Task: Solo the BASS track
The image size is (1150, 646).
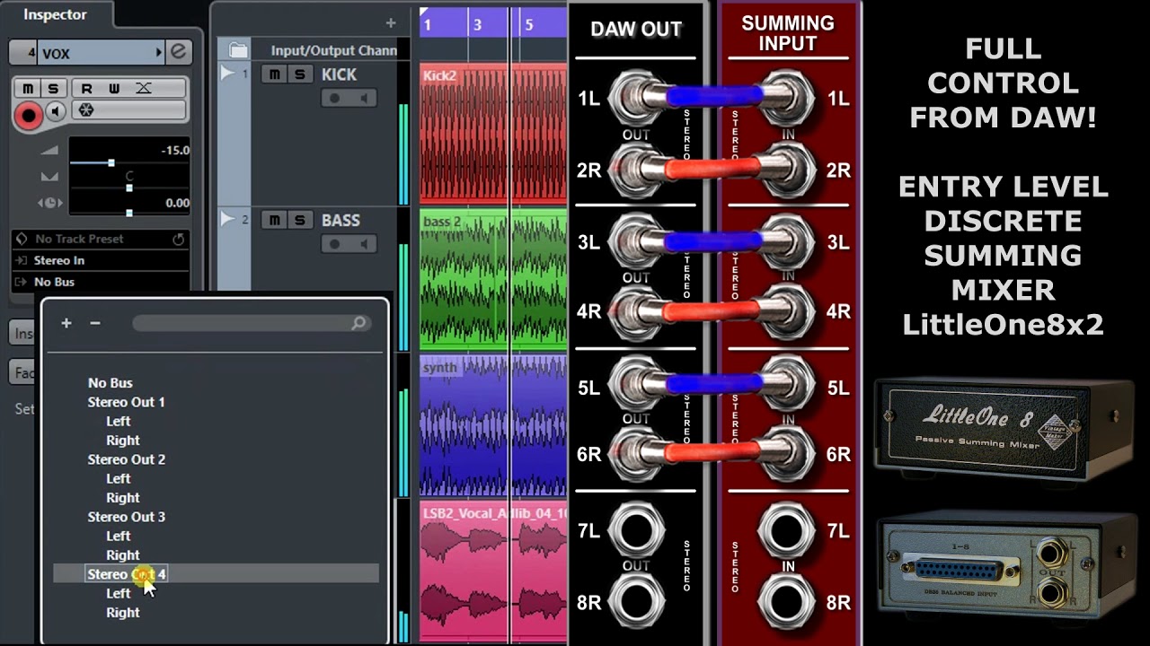Action: pos(300,220)
